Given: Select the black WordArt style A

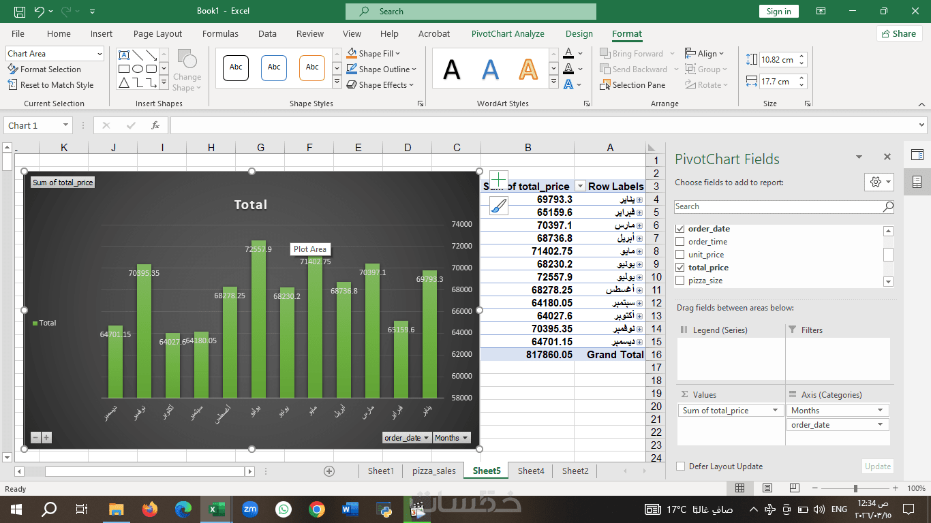Looking at the screenshot, I should click(451, 69).
